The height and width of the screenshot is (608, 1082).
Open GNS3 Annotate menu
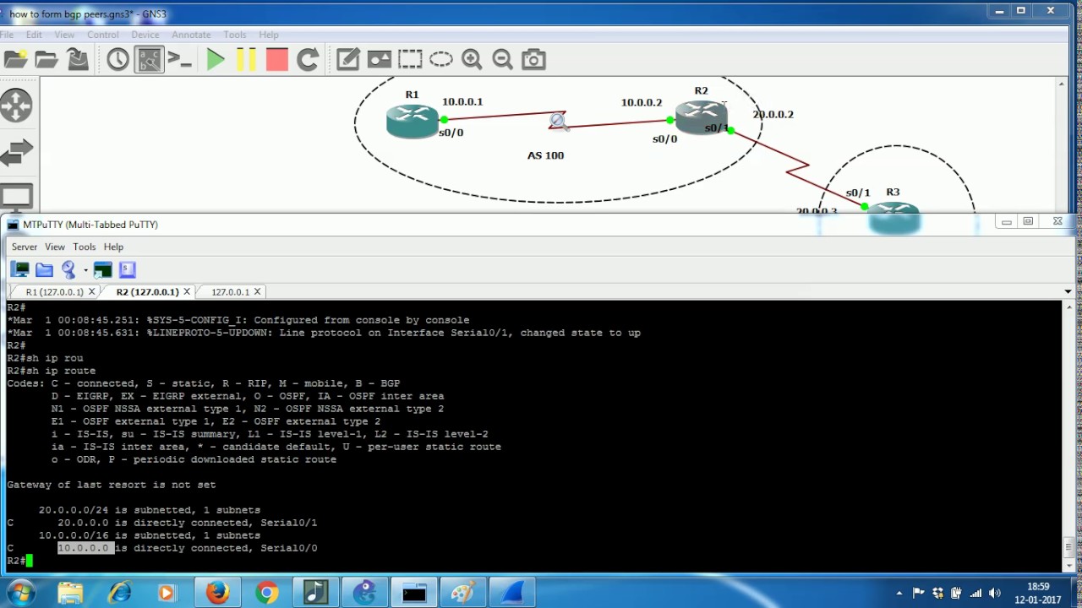[191, 35]
